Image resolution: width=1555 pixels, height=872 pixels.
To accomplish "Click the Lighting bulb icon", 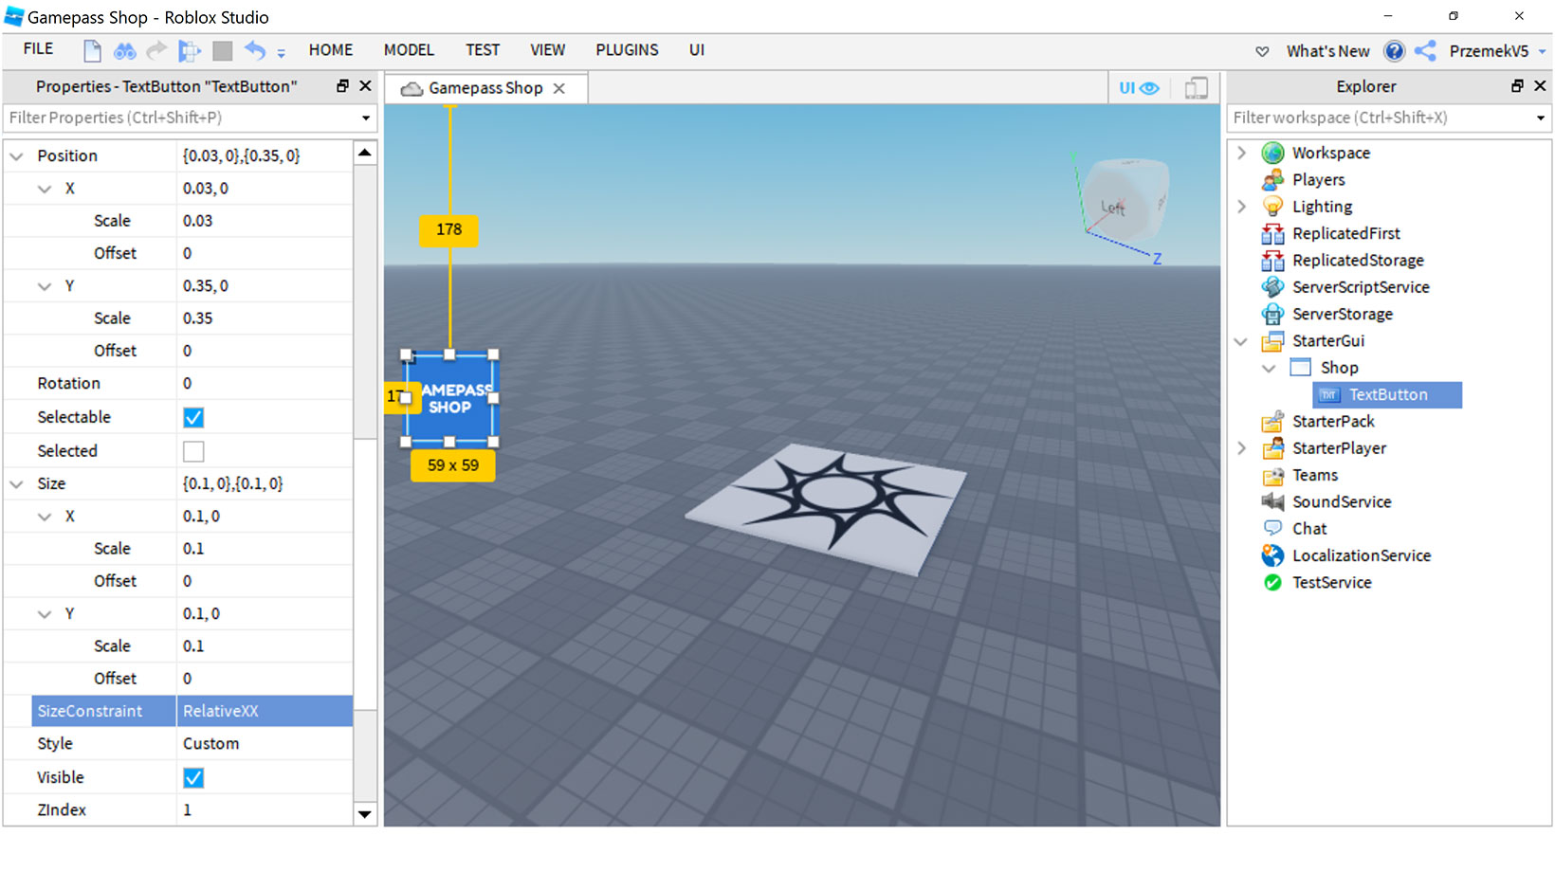I will [1272, 207].
